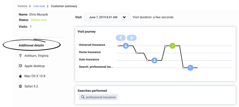
Task: Click the Apple OS logo icon
Action: pyautogui.click(x=20, y=76)
